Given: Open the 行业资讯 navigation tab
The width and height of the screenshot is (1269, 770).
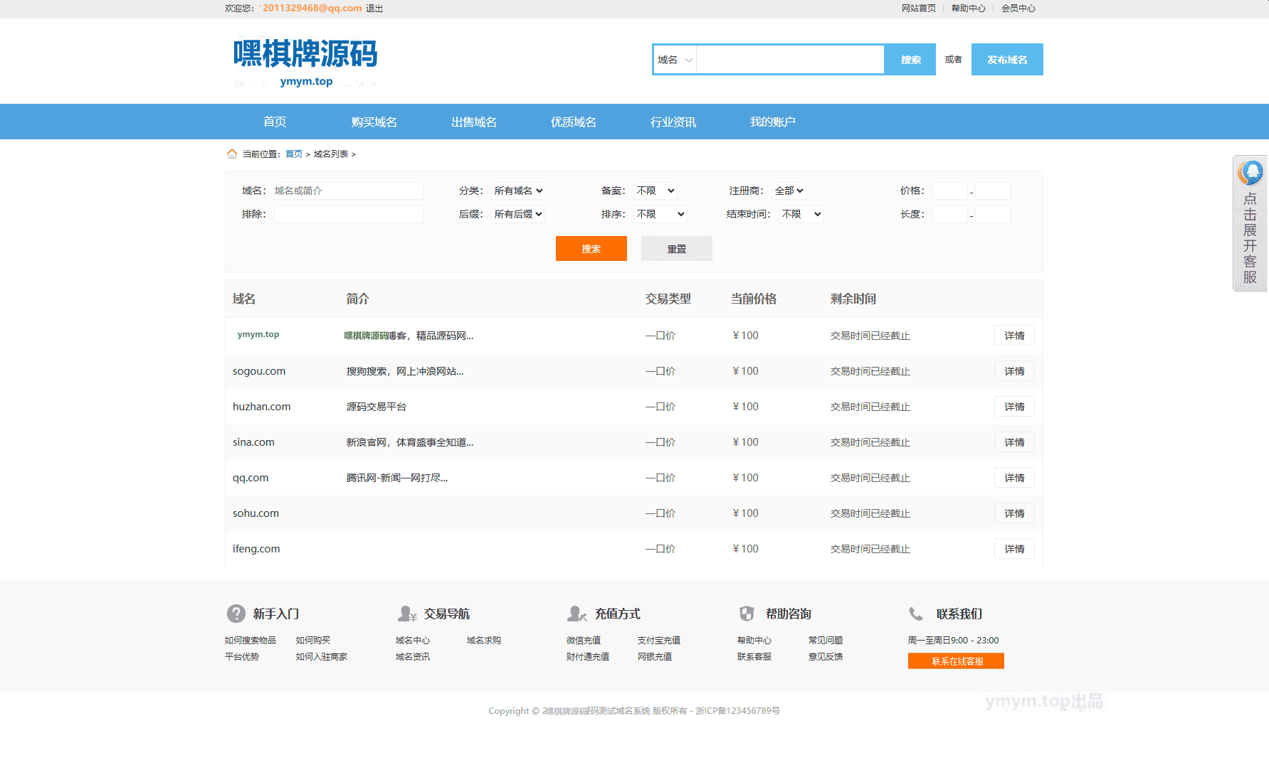Looking at the screenshot, I should point(673,122).
